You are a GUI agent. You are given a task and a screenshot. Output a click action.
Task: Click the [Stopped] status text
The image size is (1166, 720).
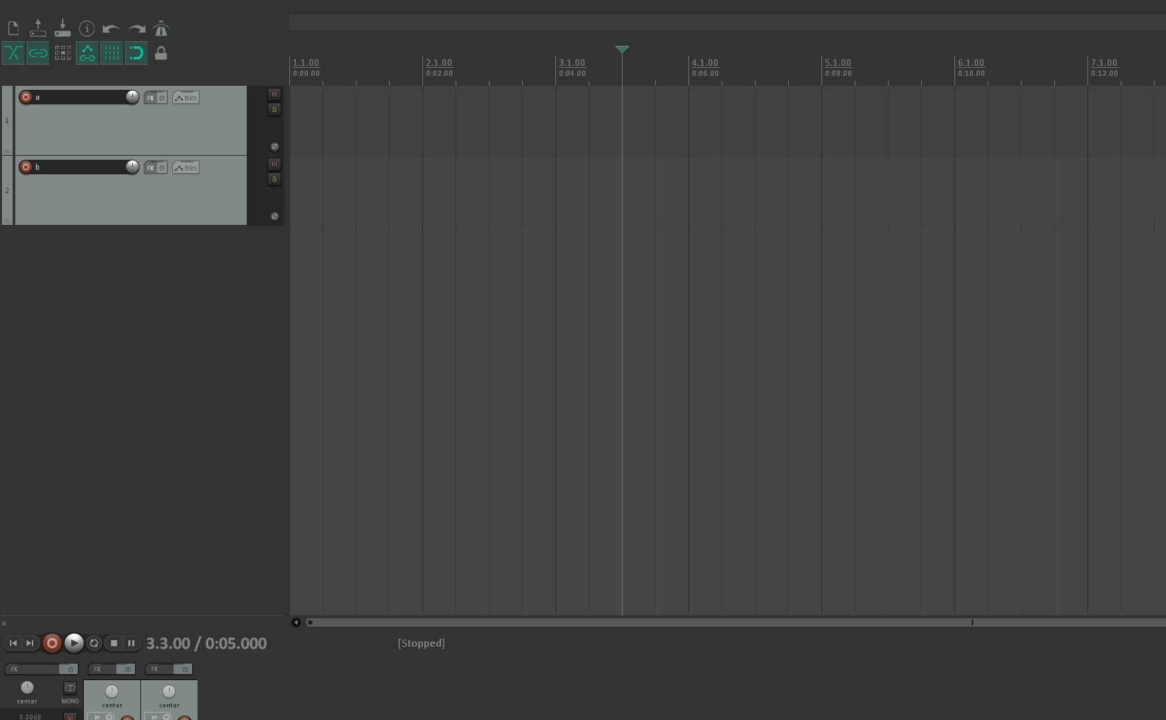(421, 643)
